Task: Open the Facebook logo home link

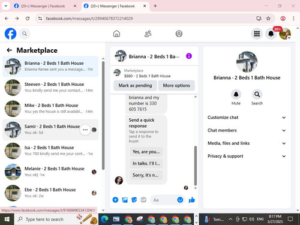Action: pyautogui.click(x=10, y=34)
